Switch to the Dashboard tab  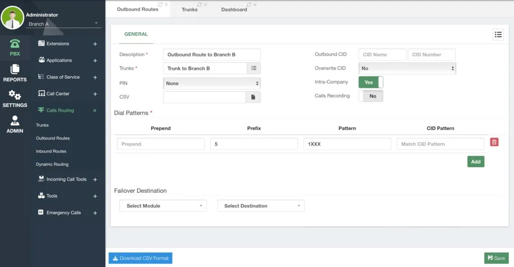coord(234,10)
